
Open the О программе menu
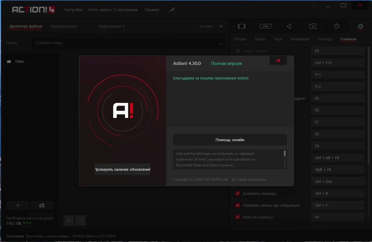coord(126,10)
